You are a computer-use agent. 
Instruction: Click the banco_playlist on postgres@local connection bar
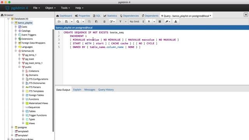pyautogui.click(x=152, y=28)
